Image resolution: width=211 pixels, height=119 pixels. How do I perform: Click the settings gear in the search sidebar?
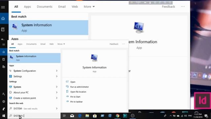[x=4, y=101]
